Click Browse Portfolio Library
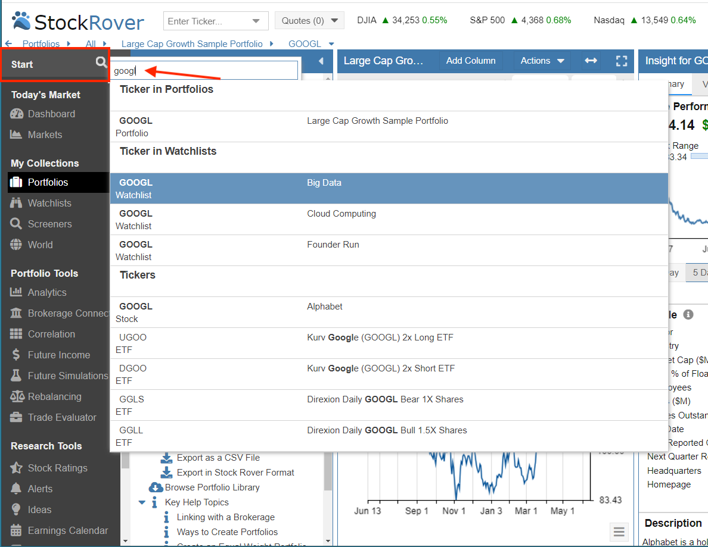This screenshot has width=708, height=547. (212, 487)
